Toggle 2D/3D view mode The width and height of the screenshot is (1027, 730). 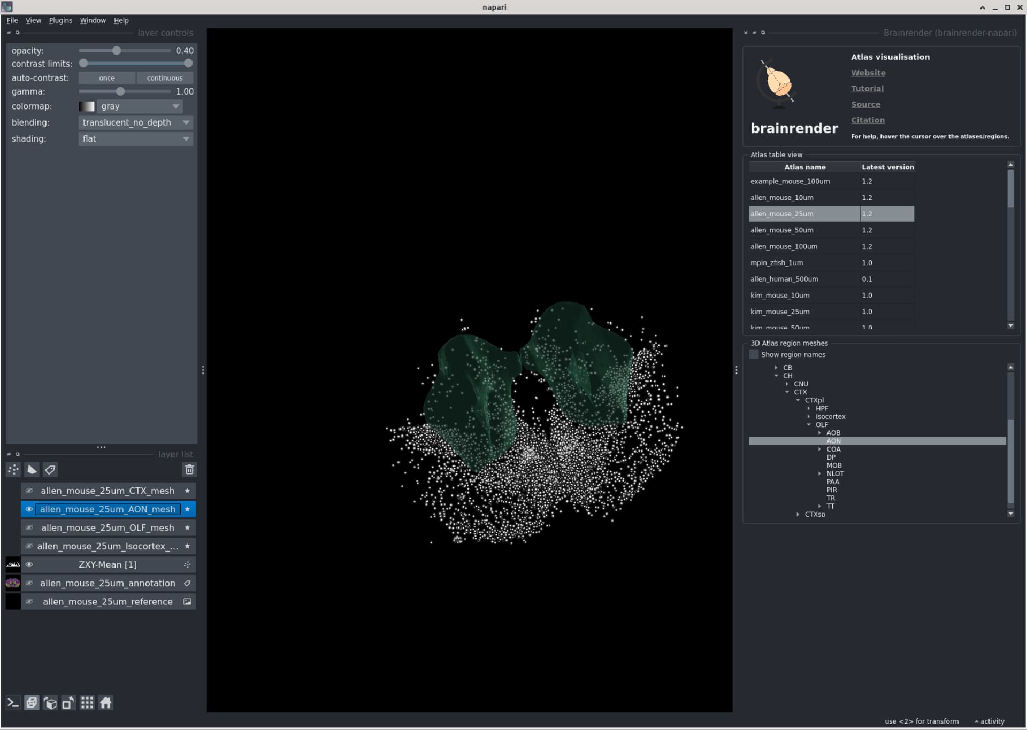[x=32, y=703]
